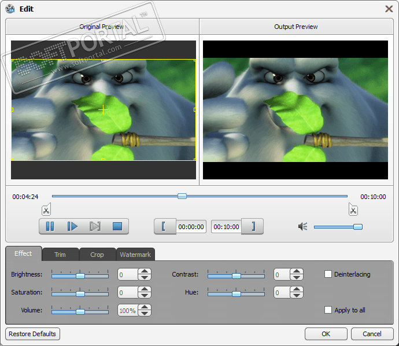Click the Output Preview header

tap(296, 27)
